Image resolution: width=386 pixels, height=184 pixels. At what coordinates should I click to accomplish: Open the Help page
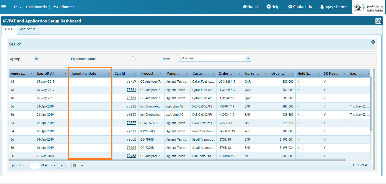273,7
